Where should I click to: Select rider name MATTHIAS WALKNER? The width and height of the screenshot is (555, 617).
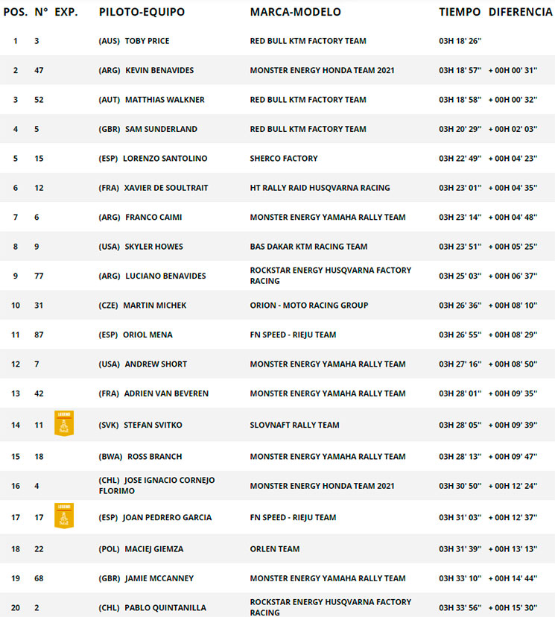(x=165, y=100)
